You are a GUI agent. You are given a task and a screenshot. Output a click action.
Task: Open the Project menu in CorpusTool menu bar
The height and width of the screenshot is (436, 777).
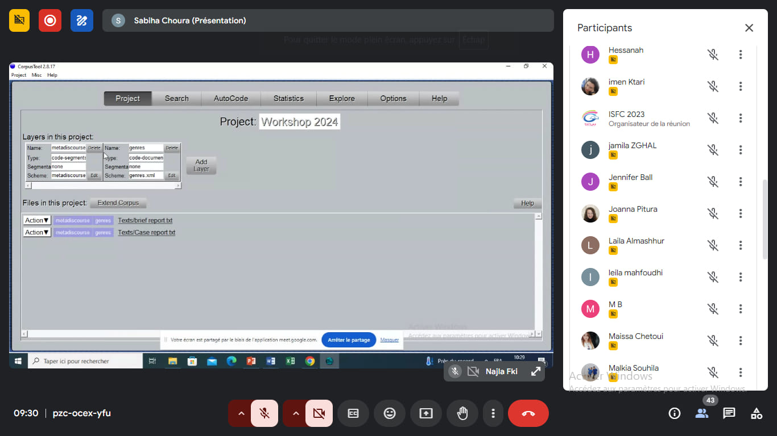pos(19,75)
